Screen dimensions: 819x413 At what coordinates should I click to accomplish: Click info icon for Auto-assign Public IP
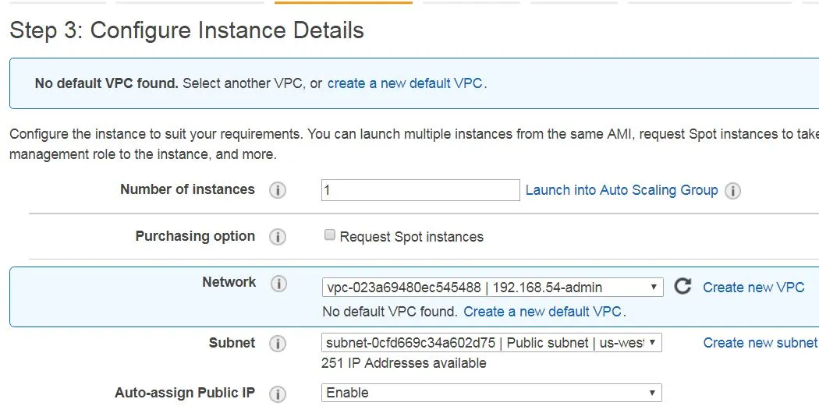[278, 394]
